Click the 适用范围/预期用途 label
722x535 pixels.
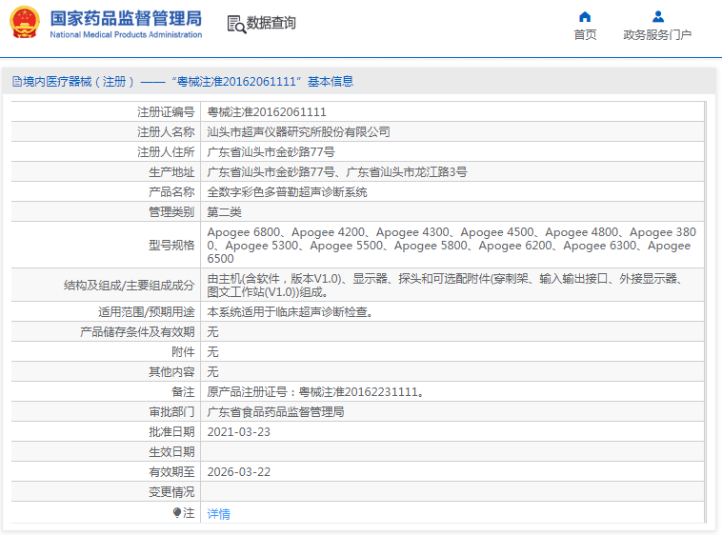pos(147,312)
